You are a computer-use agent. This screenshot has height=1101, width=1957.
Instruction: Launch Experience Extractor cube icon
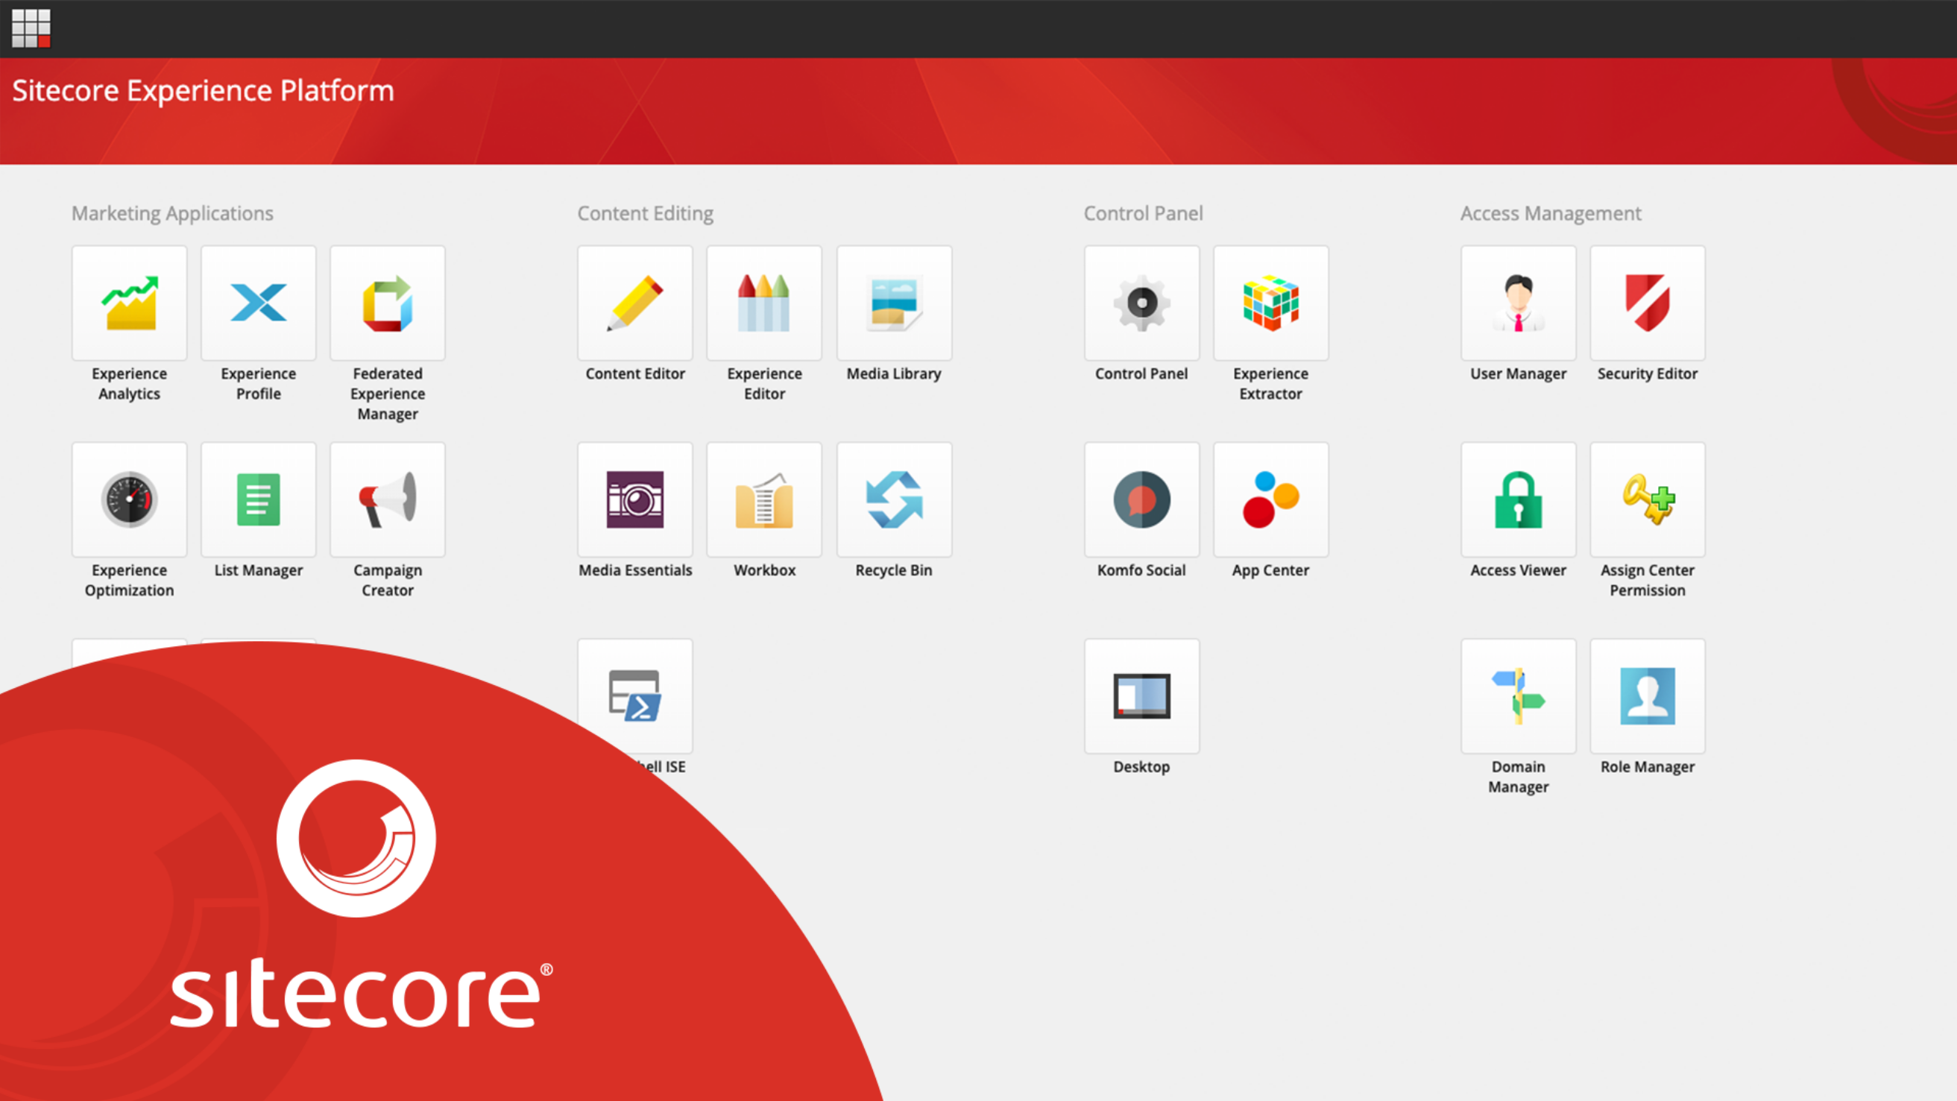[x=1271, y=303]
